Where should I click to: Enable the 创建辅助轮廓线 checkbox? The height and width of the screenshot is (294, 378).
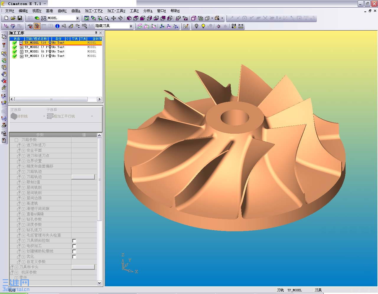point(74,251)
